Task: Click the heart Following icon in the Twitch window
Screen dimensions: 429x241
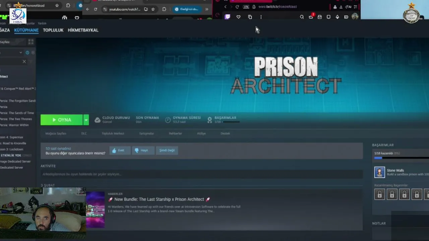Action: point(238,17)
